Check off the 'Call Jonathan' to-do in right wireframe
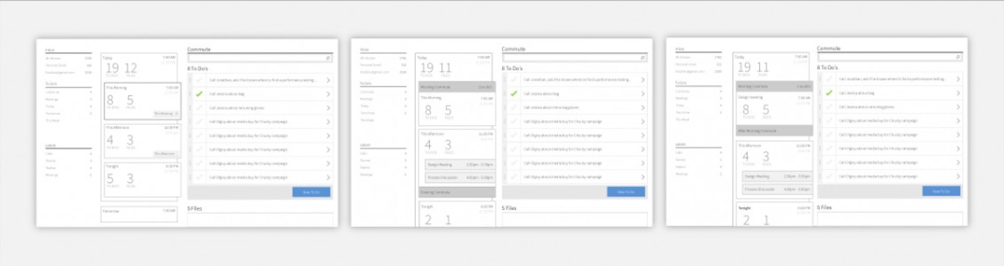The width and height of the screenshot is (1004, 266). tap(829, 79)
